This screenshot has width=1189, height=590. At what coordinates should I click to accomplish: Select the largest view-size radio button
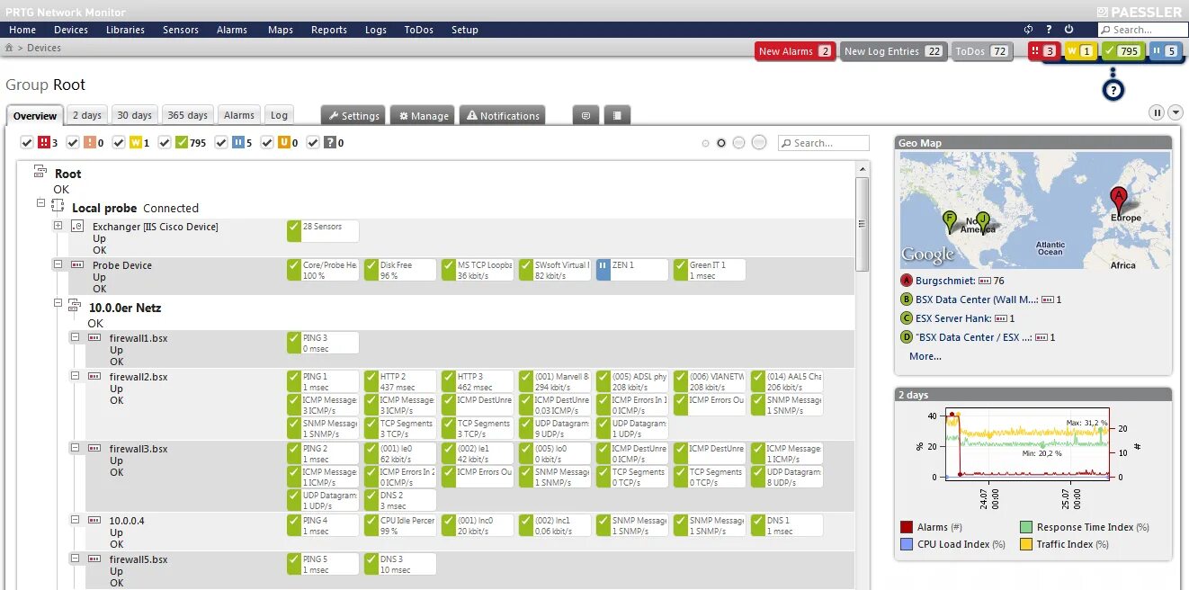click(759, 142)
